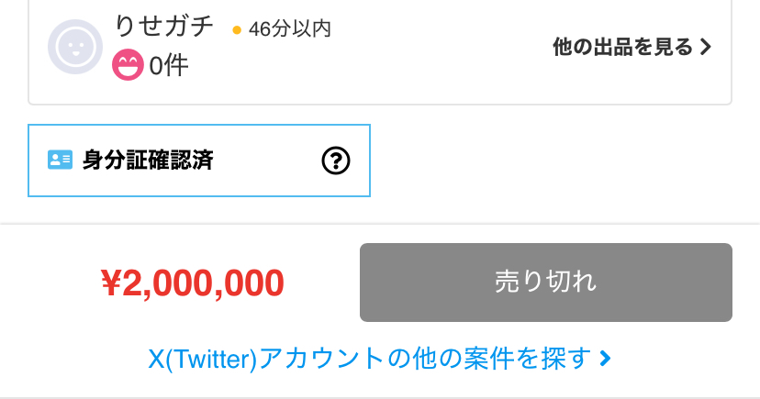Click the arrow after 他の案件を探す
The height and width of the screenshot is (399, 760).
point(605,358)
